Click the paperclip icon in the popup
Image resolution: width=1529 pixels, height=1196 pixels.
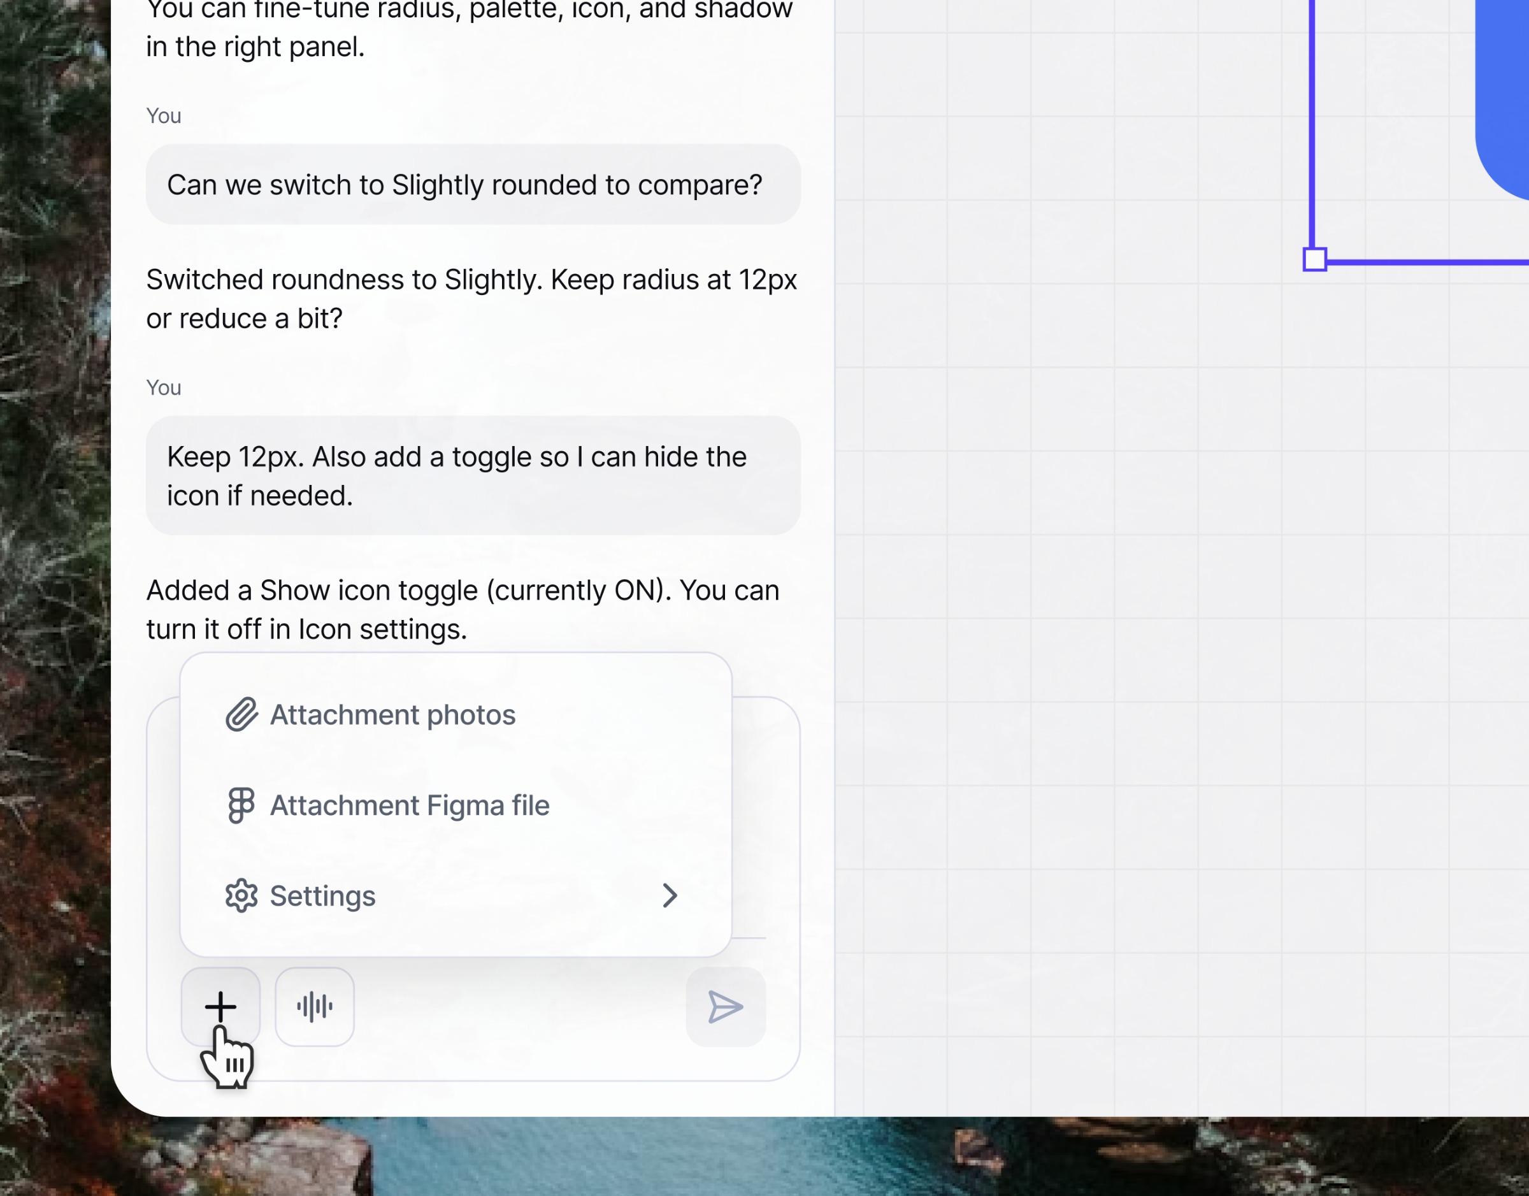tap(241, 714)
